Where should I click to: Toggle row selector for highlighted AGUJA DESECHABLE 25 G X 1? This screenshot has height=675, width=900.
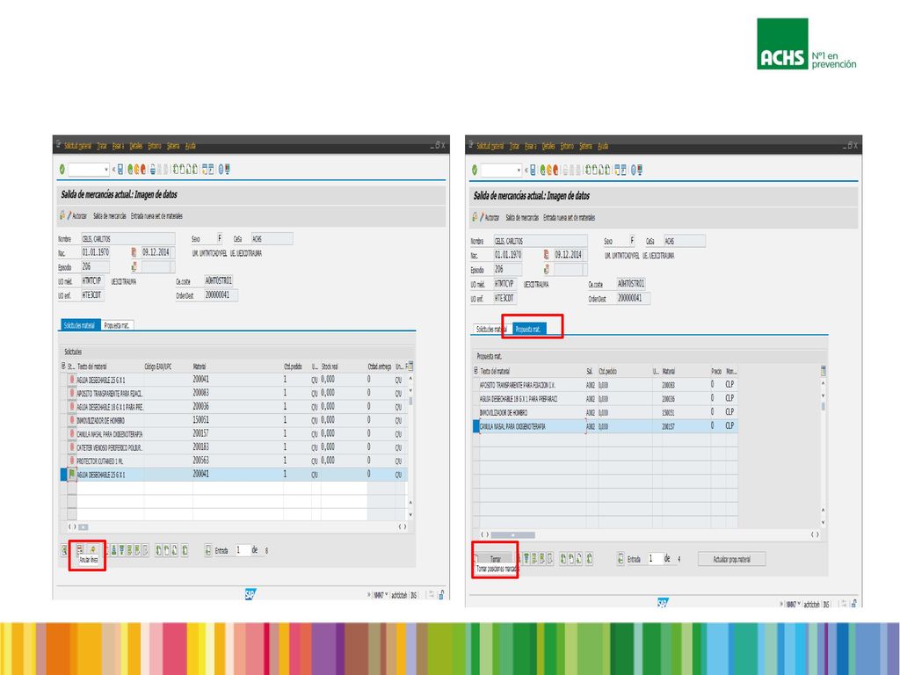point(63,474)
